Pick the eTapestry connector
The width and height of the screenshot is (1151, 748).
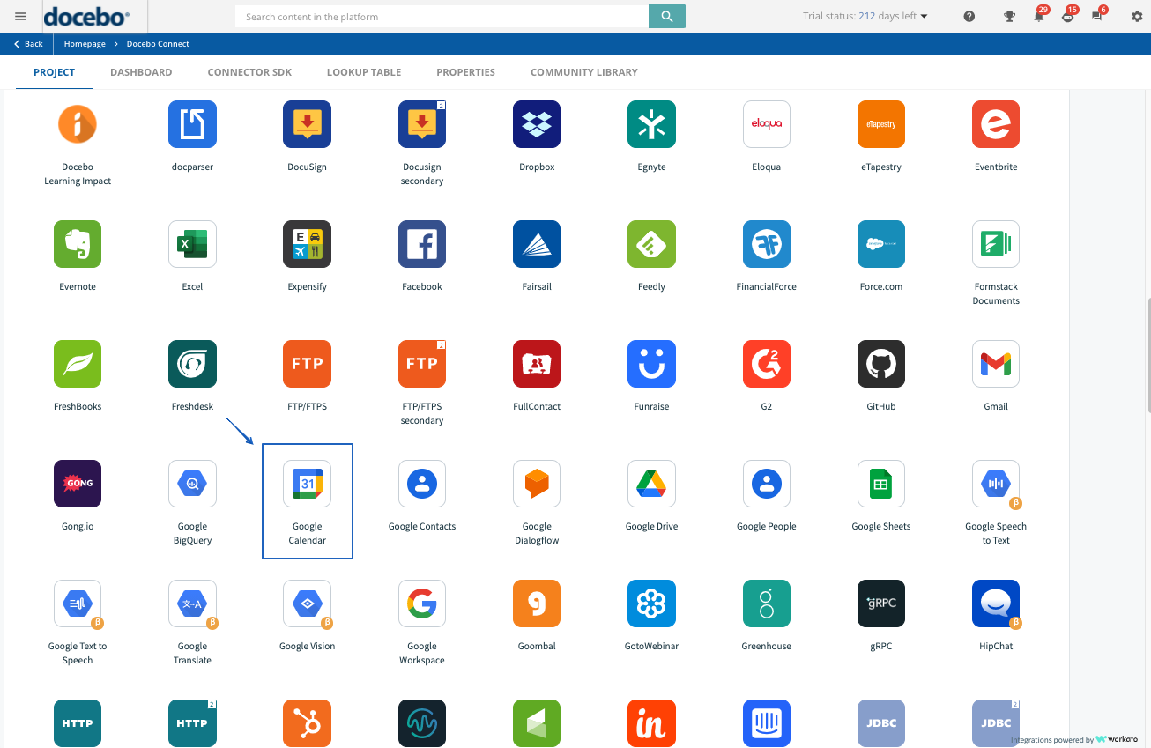click(x=881, y=124)
